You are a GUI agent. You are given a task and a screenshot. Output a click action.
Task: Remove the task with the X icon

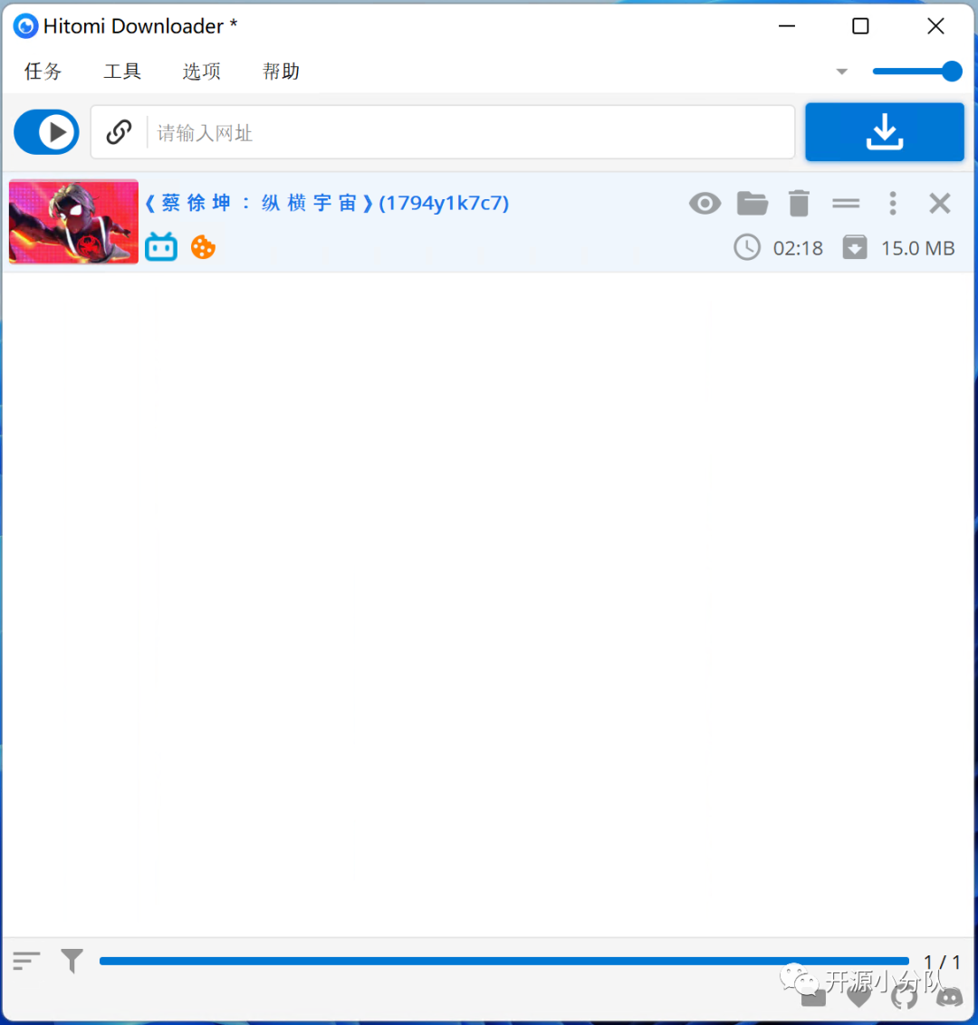tap(939, 204)
